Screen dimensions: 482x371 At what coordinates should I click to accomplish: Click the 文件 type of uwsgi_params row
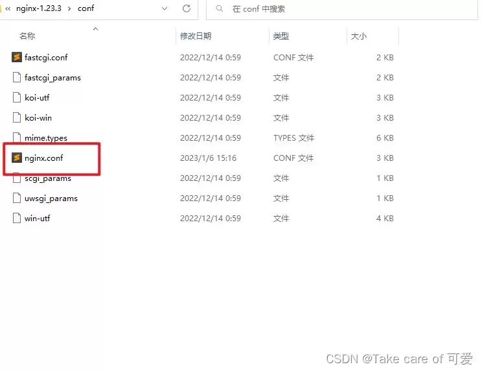281,198
